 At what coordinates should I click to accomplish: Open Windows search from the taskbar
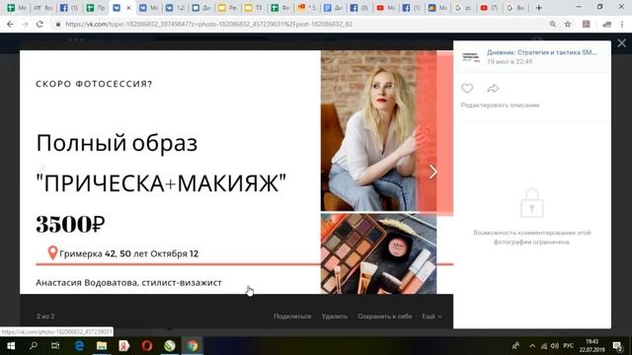[34, 345]
